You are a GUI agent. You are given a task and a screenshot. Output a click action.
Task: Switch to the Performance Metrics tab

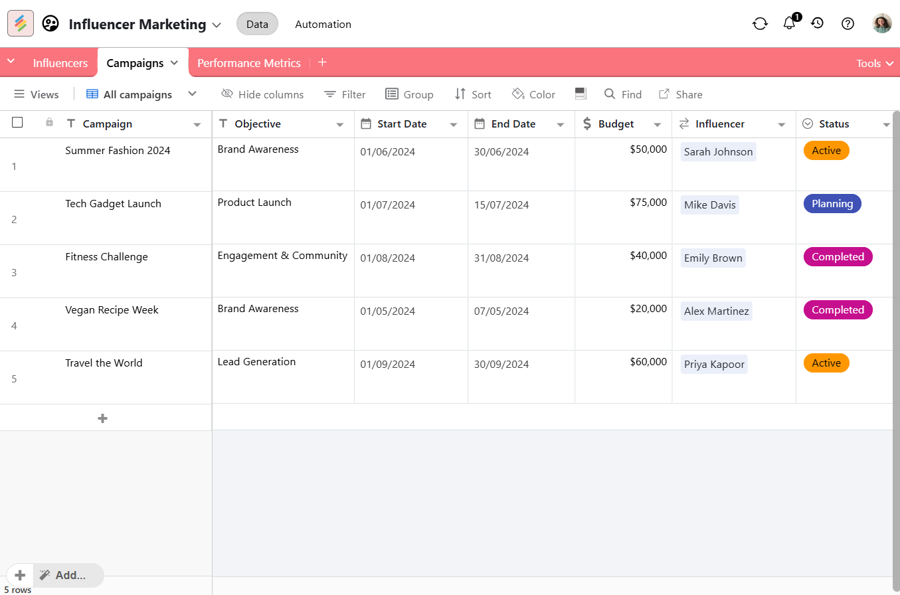[248, 63]
